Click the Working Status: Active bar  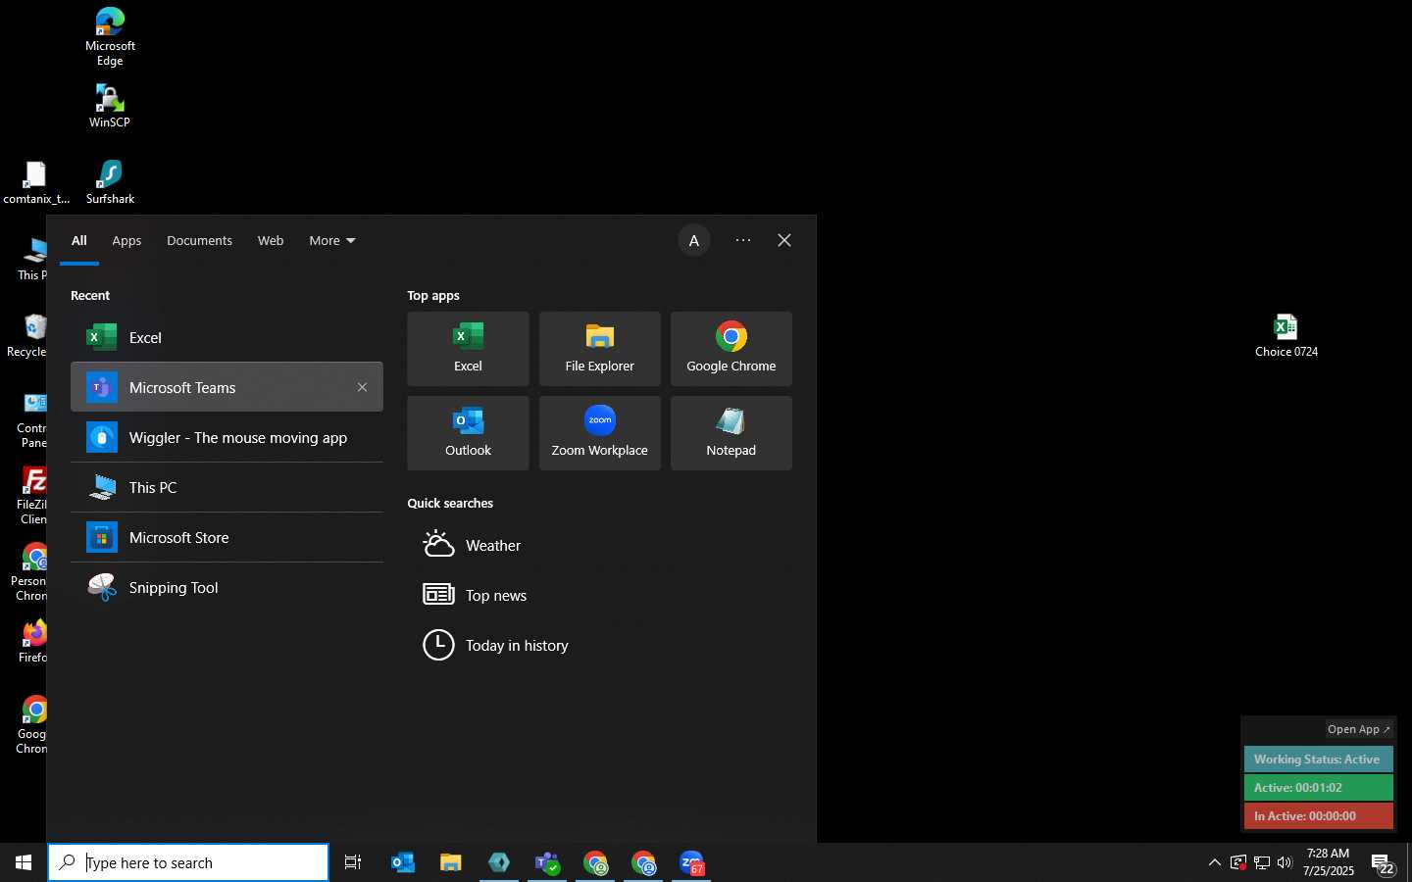(x=1319, y=759)
